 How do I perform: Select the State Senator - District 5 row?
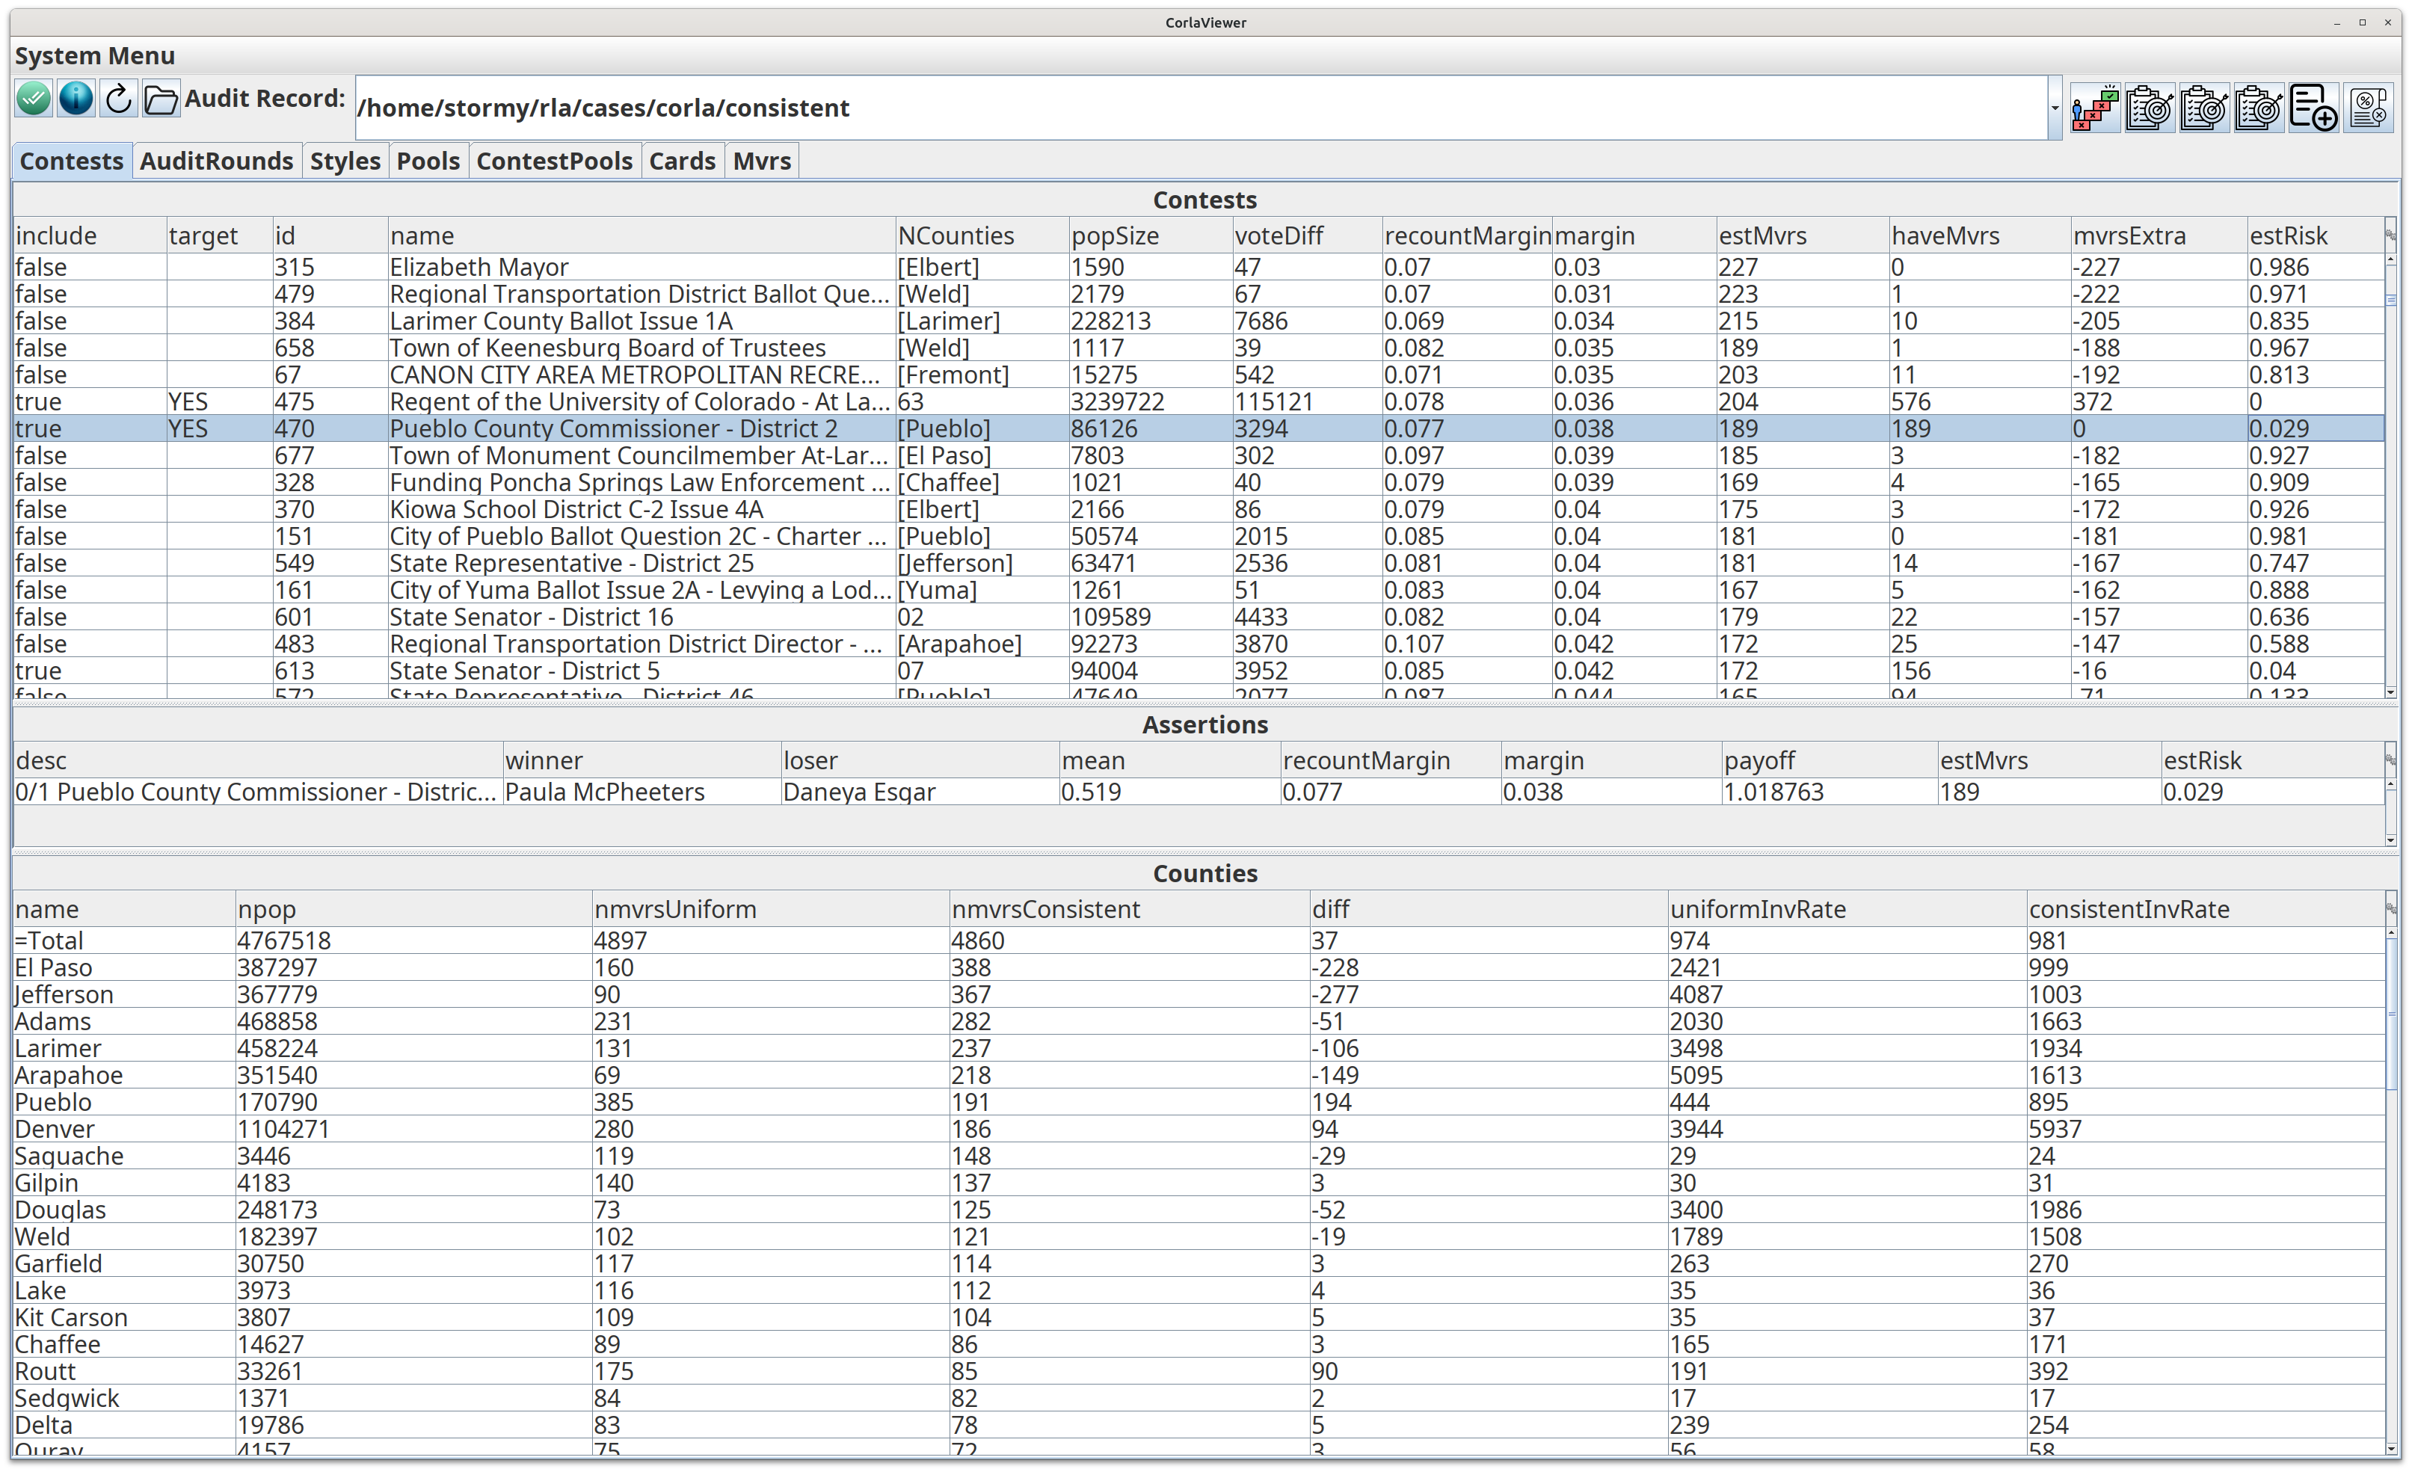click(1199, 671)
